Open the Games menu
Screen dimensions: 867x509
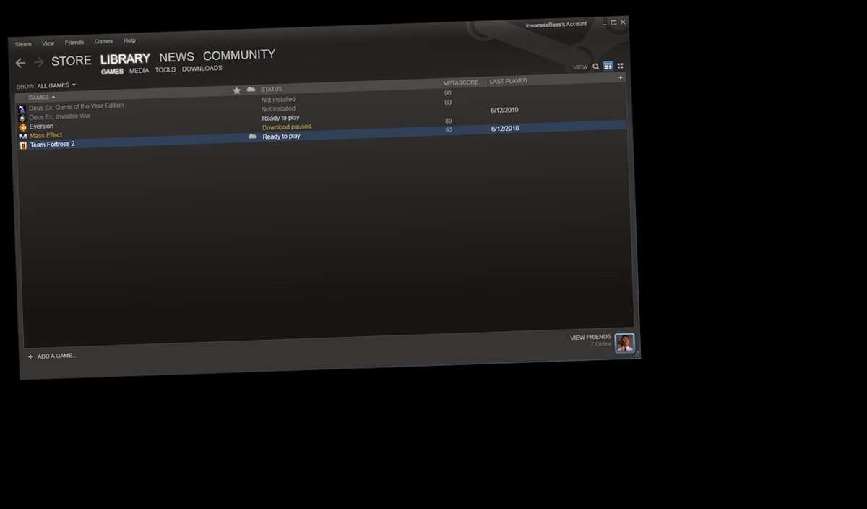[103, 42]
